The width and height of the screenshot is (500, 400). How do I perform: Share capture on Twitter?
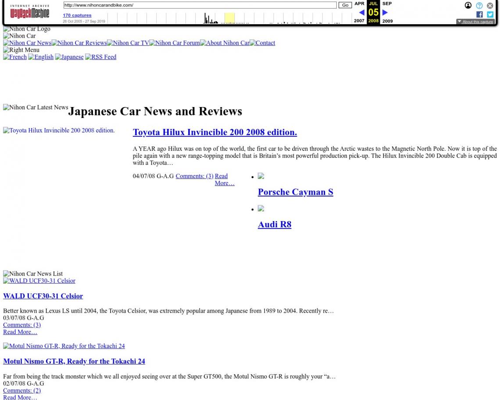tap(490, 14)
